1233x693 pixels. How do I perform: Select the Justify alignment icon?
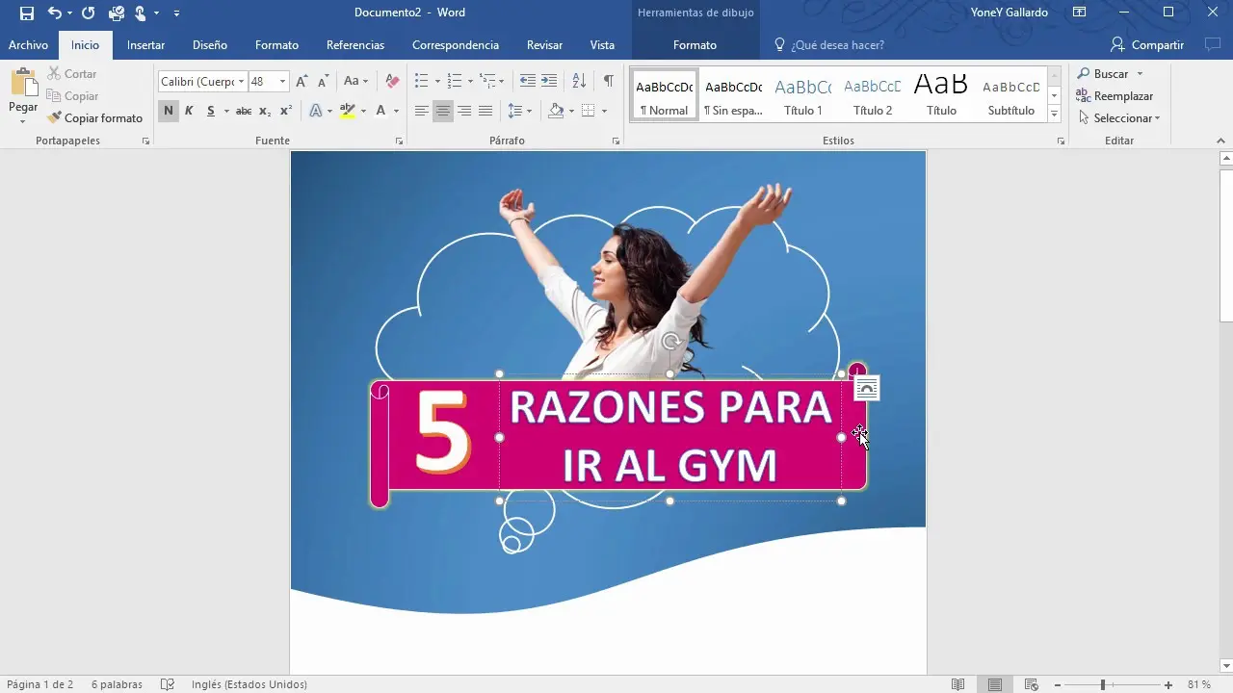[x=485, y=111]
